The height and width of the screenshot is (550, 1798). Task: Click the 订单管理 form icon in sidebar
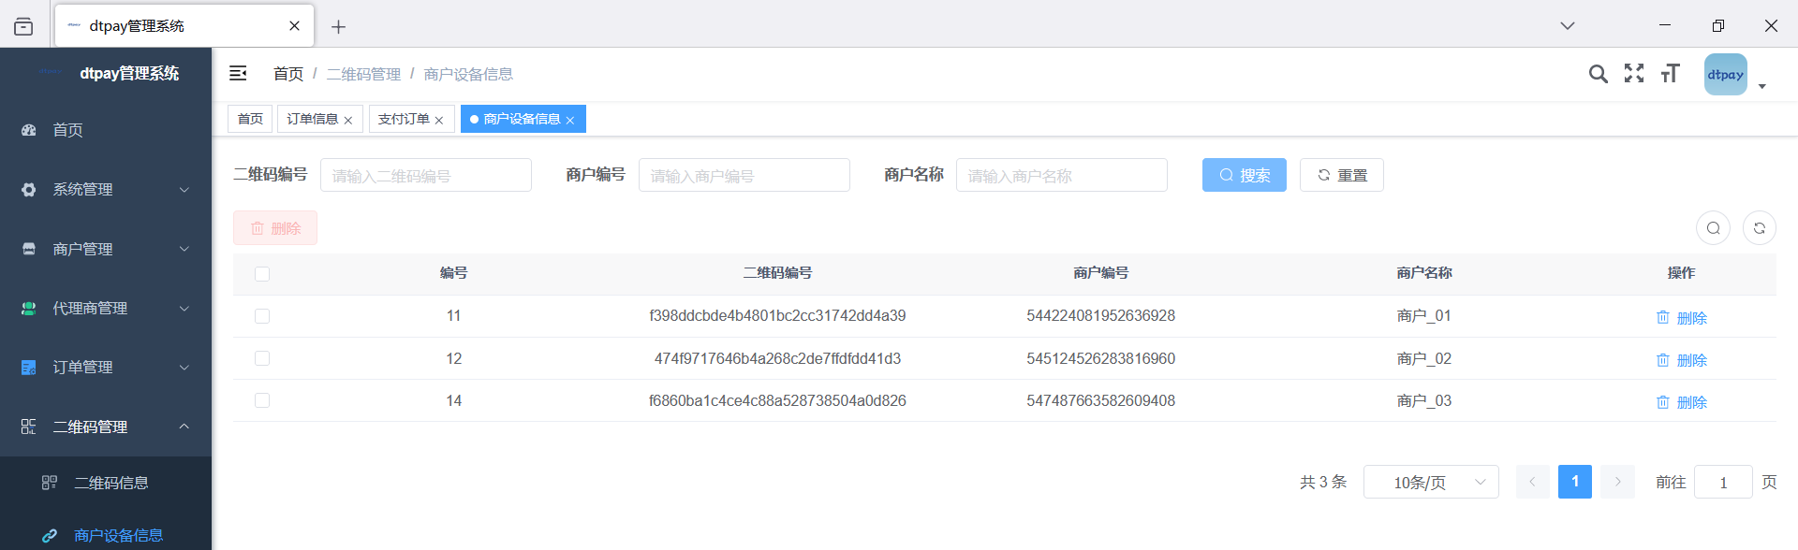pyautogui.click(x=29, y=368)
